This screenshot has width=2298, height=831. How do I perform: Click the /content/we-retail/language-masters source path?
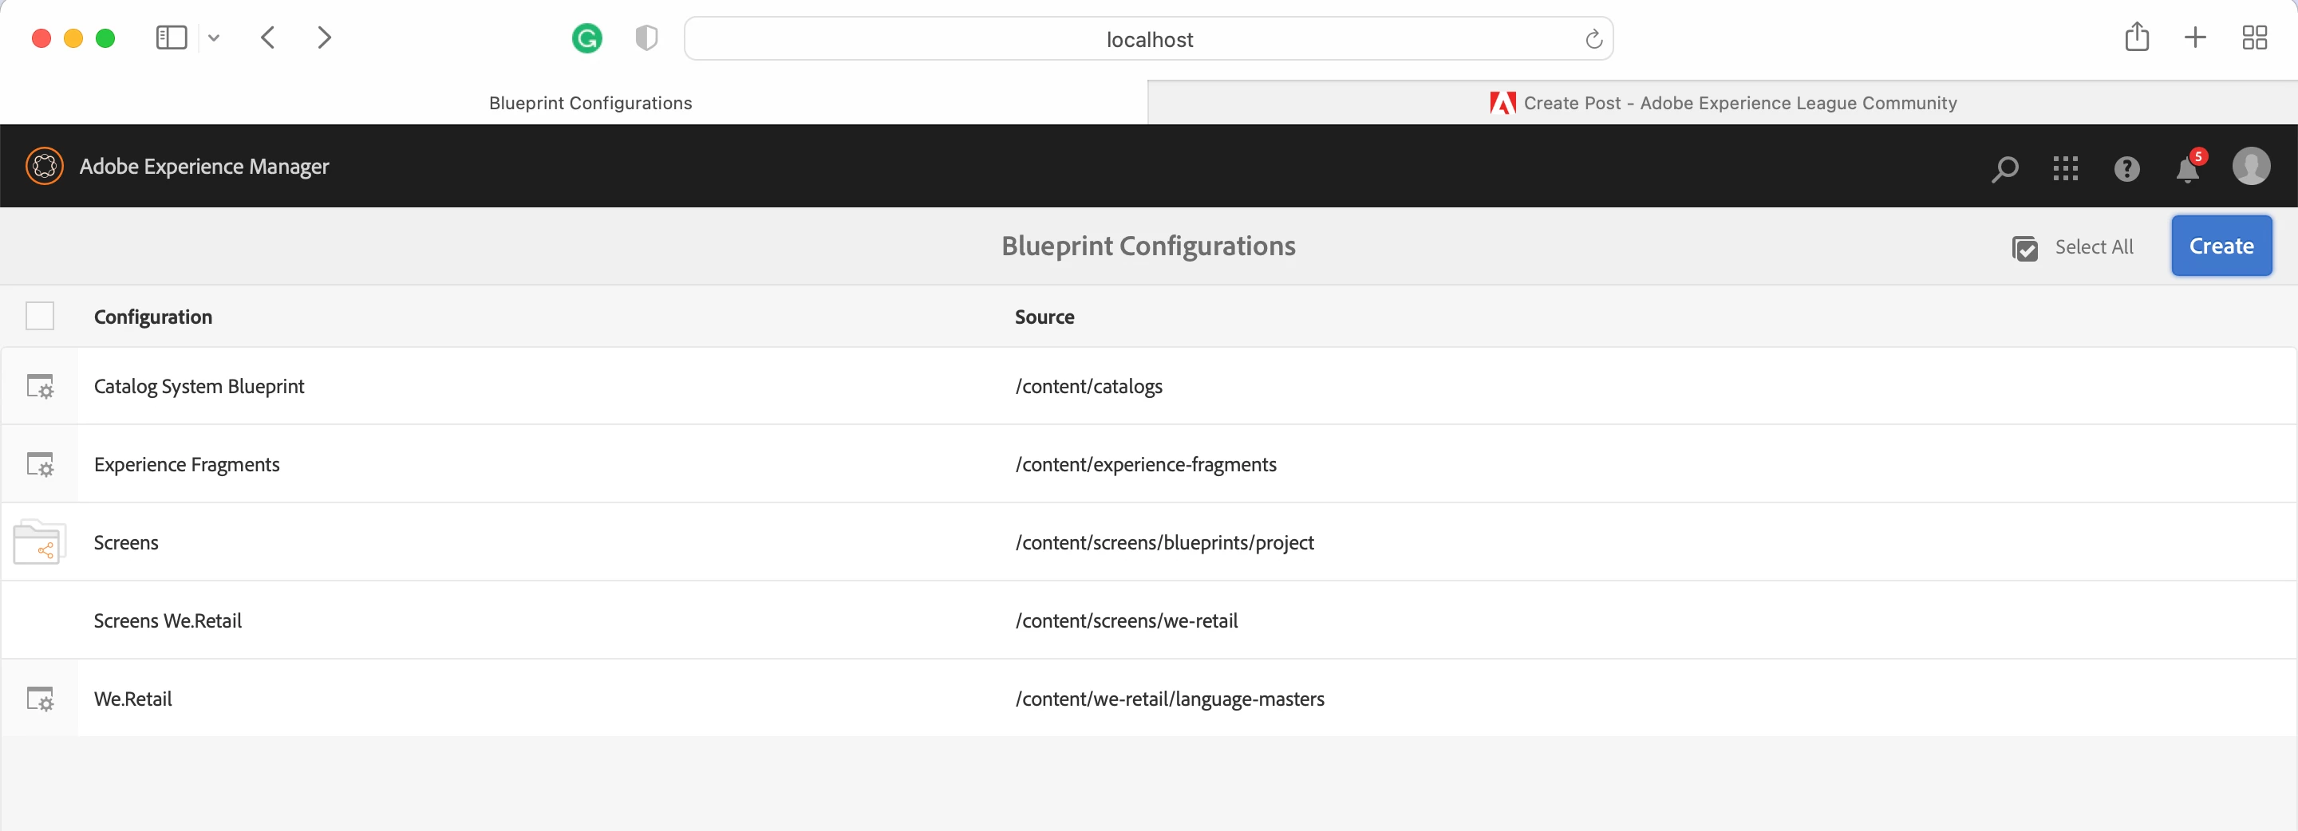(x=1170, y=699)
